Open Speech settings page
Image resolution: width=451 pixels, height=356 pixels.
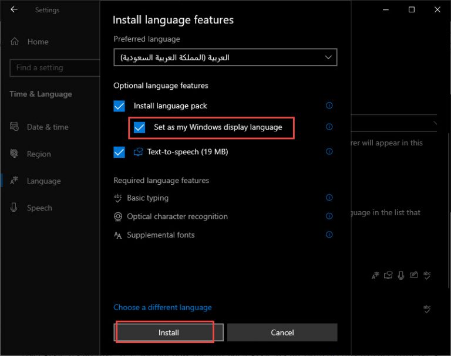coord(39,208)
